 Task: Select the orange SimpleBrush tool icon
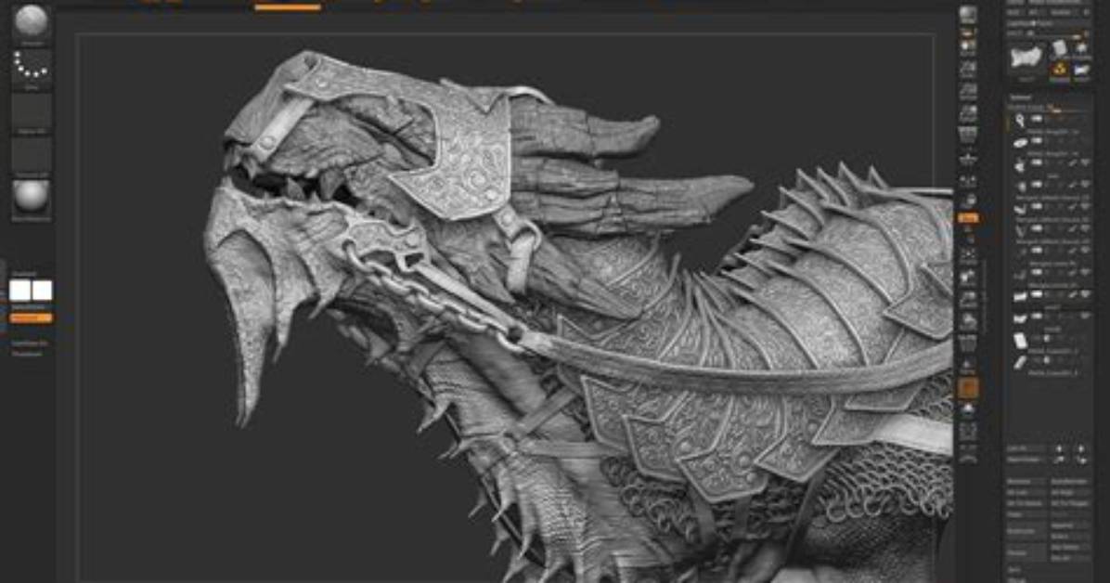pyautogui.click(x=1060, y=69)
